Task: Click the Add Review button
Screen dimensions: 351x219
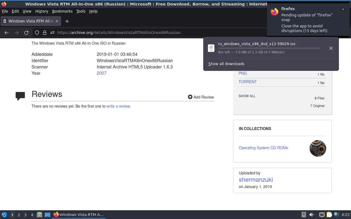Action: pos(201,97)
